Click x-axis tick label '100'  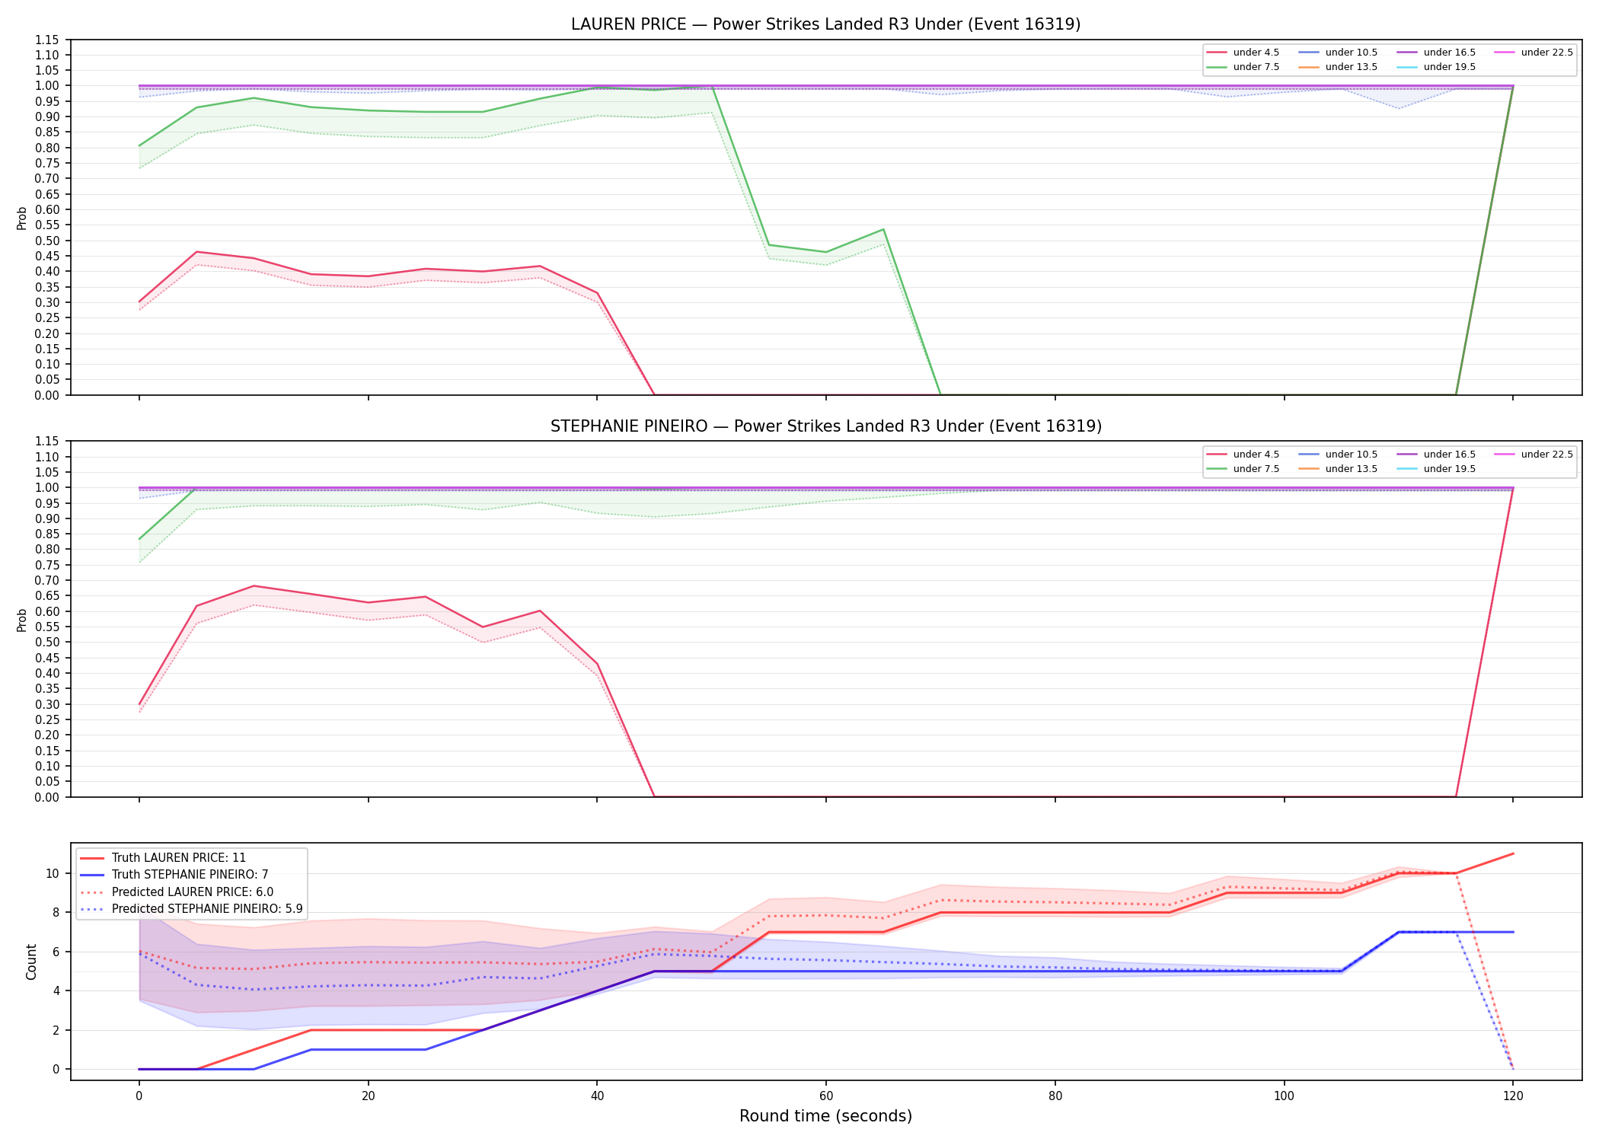(x=1285, y=1096)
